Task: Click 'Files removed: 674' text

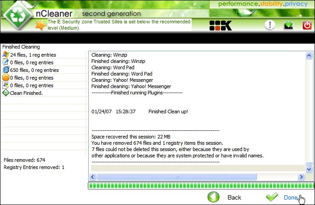Action: click(x=24, y=160)
